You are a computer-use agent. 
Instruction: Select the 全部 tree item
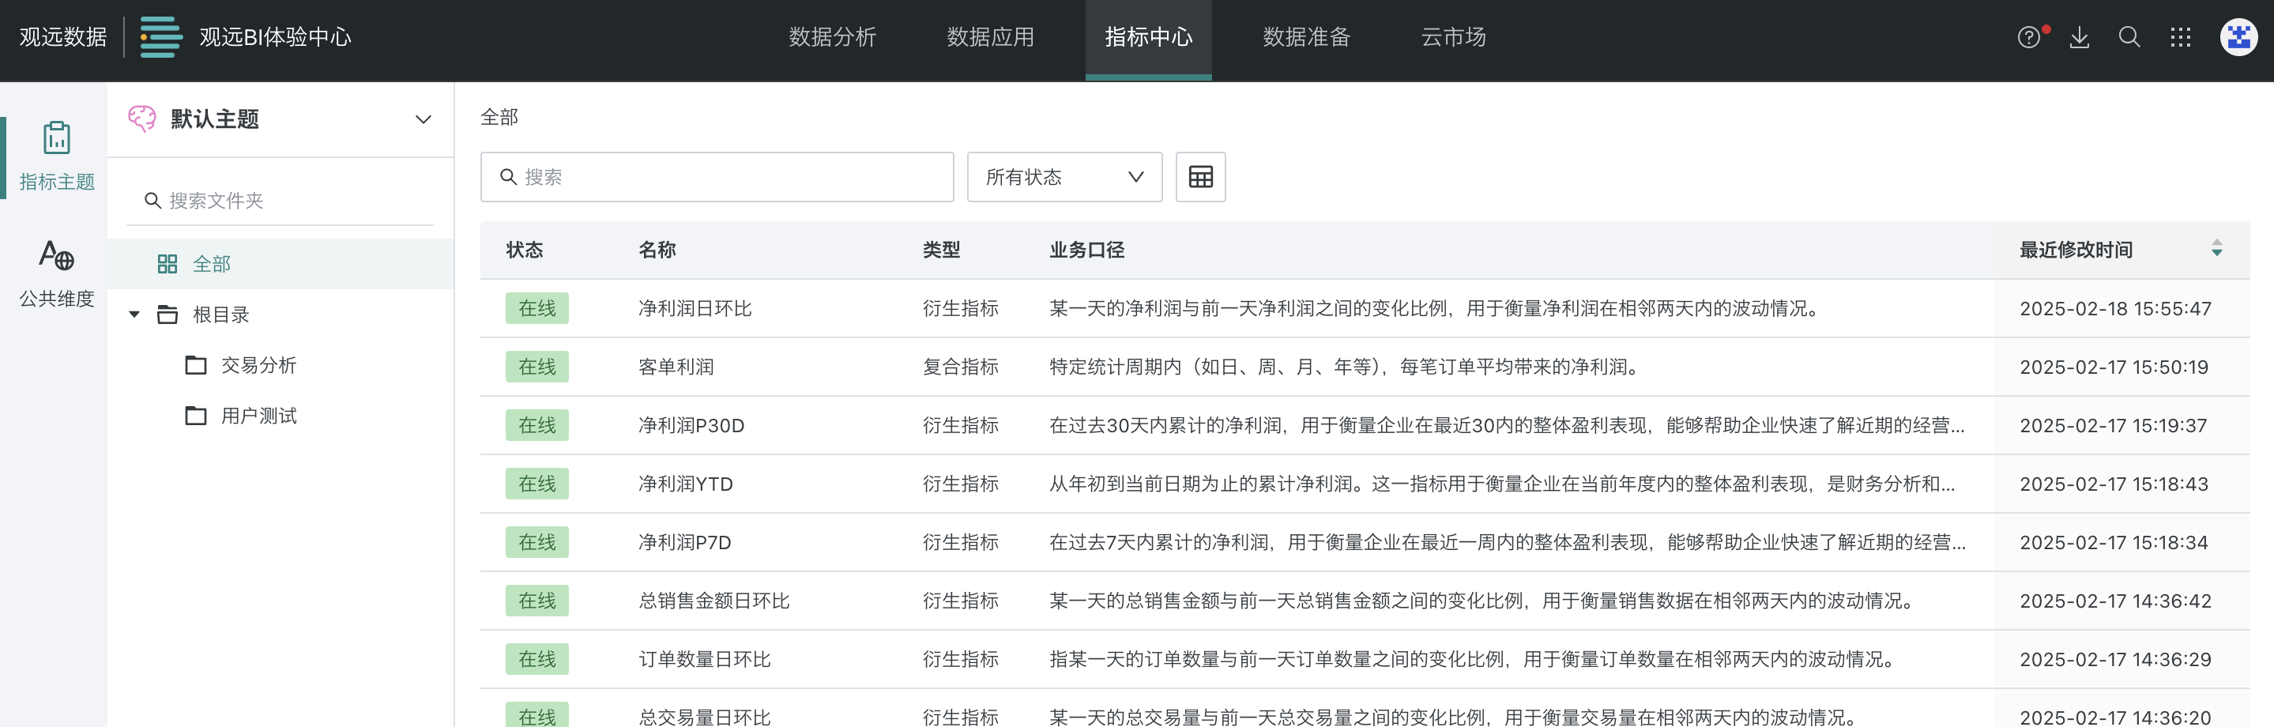[280, 264]
